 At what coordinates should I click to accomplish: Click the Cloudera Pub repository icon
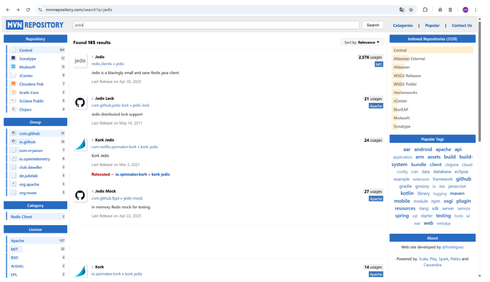pyautogui.click(x=13, y=83)
